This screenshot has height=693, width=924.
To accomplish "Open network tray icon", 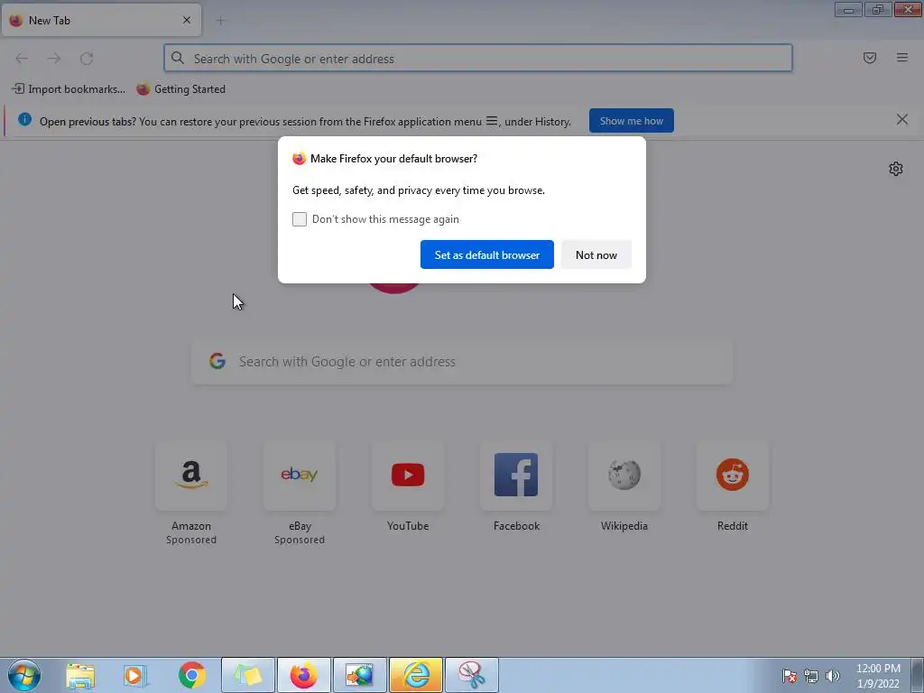I will coord(811,676).
